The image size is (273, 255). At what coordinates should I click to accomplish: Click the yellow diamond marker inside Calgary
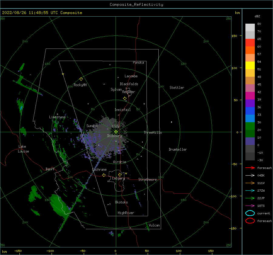pyautogui.click(x=120, y=175)
